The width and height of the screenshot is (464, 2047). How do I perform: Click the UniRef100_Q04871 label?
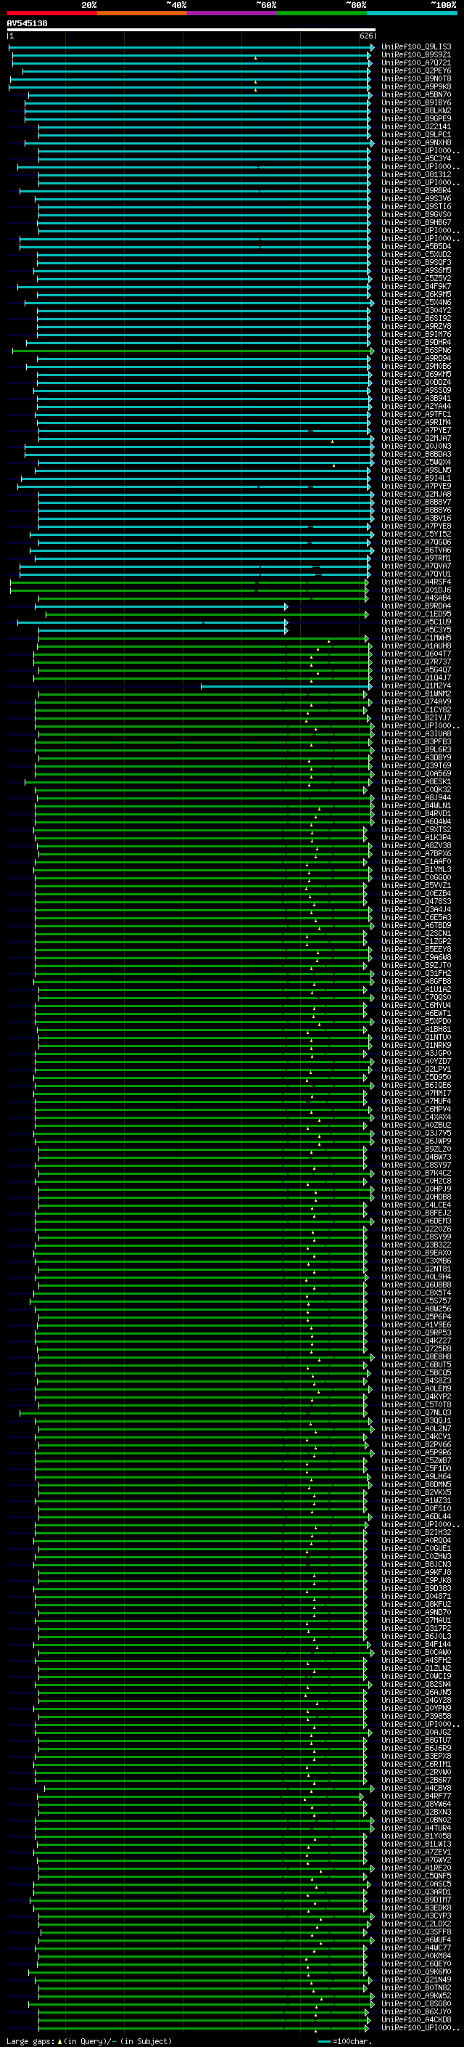pos(416,1595)
